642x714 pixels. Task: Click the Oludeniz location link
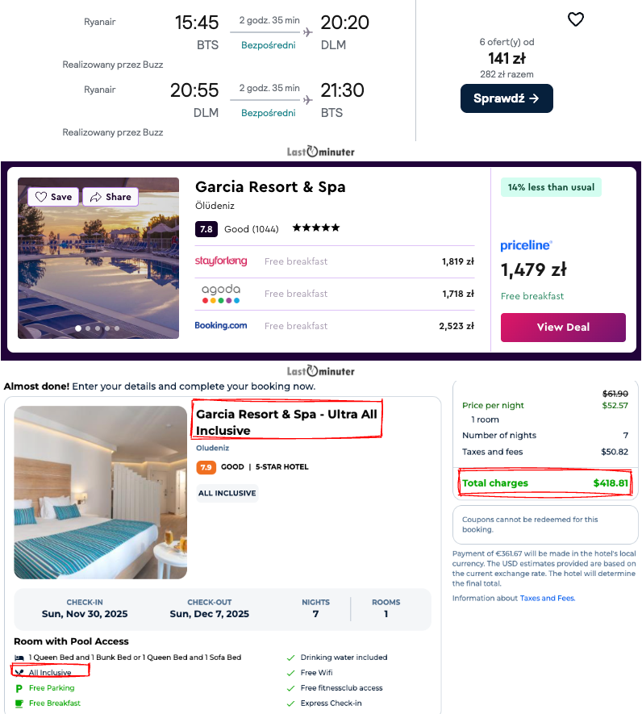[x=212, y=449]
